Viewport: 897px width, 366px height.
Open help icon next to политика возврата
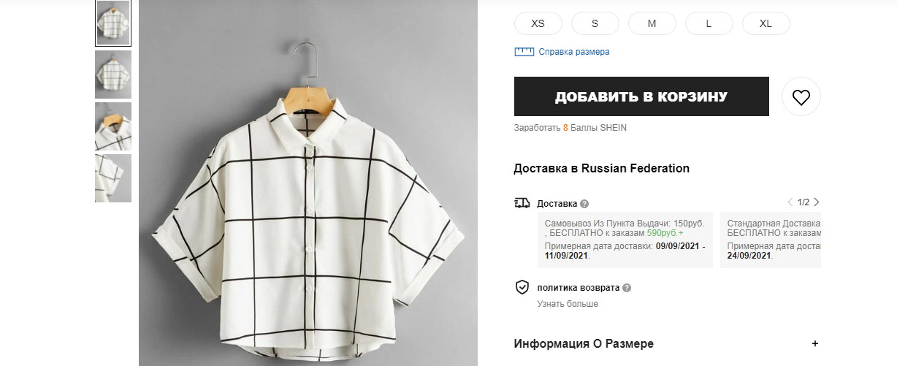(627, 288)
